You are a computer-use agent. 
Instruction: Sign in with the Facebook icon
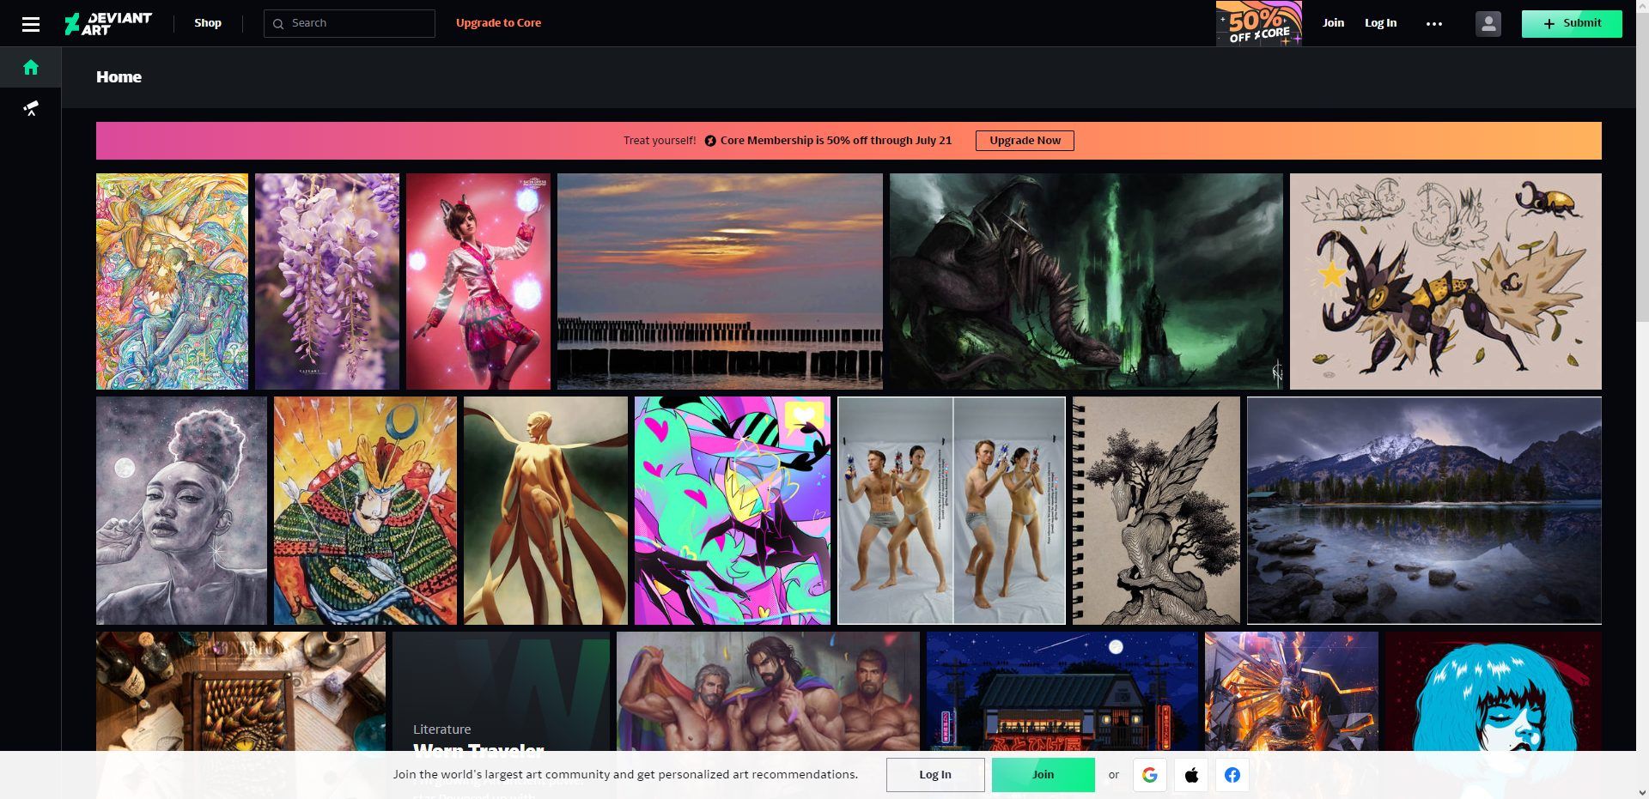(x=1232, y=775)
